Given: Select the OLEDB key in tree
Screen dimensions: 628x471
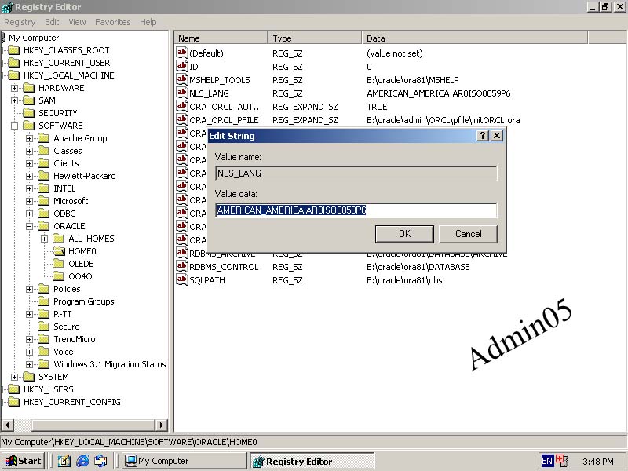Looking at the screenshot, I should click(x=81, y=264).
